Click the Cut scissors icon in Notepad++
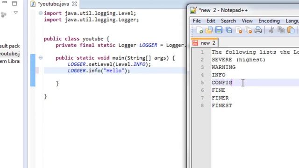 [271, 30]
